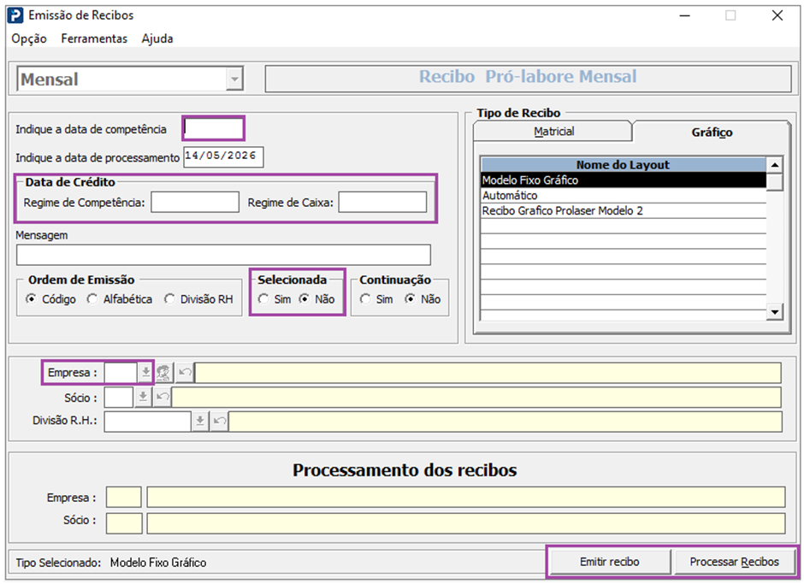Click the data de competência field
Screen dimensions: 804x584
[213, 128]
